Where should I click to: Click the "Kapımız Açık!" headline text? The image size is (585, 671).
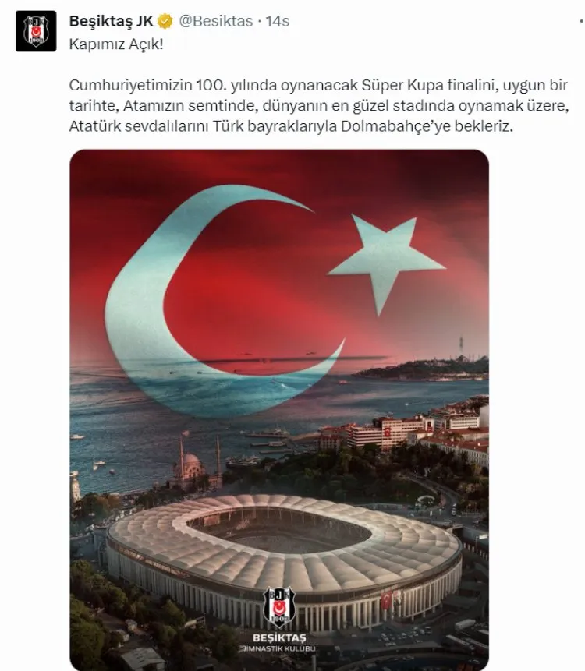(116, 44)
